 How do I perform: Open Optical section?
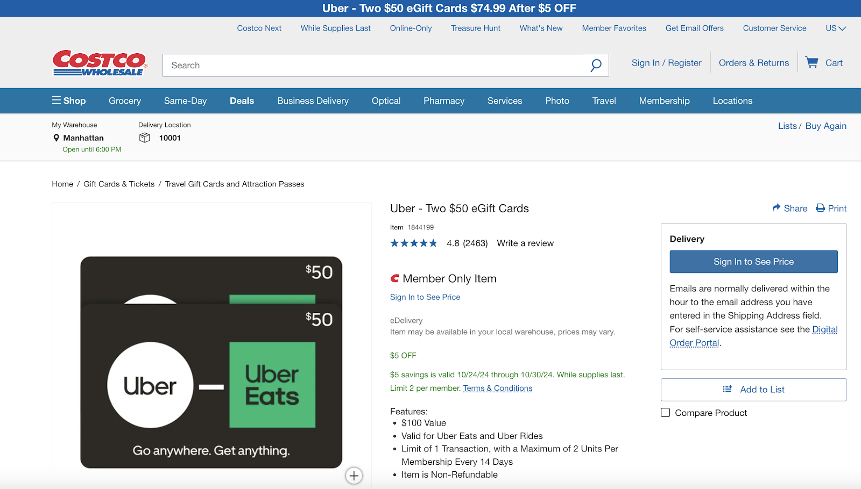386,100
